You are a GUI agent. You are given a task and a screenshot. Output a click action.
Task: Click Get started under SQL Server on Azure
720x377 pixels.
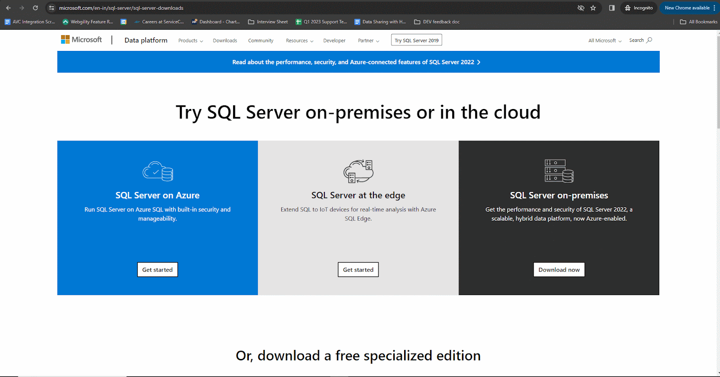157,270
